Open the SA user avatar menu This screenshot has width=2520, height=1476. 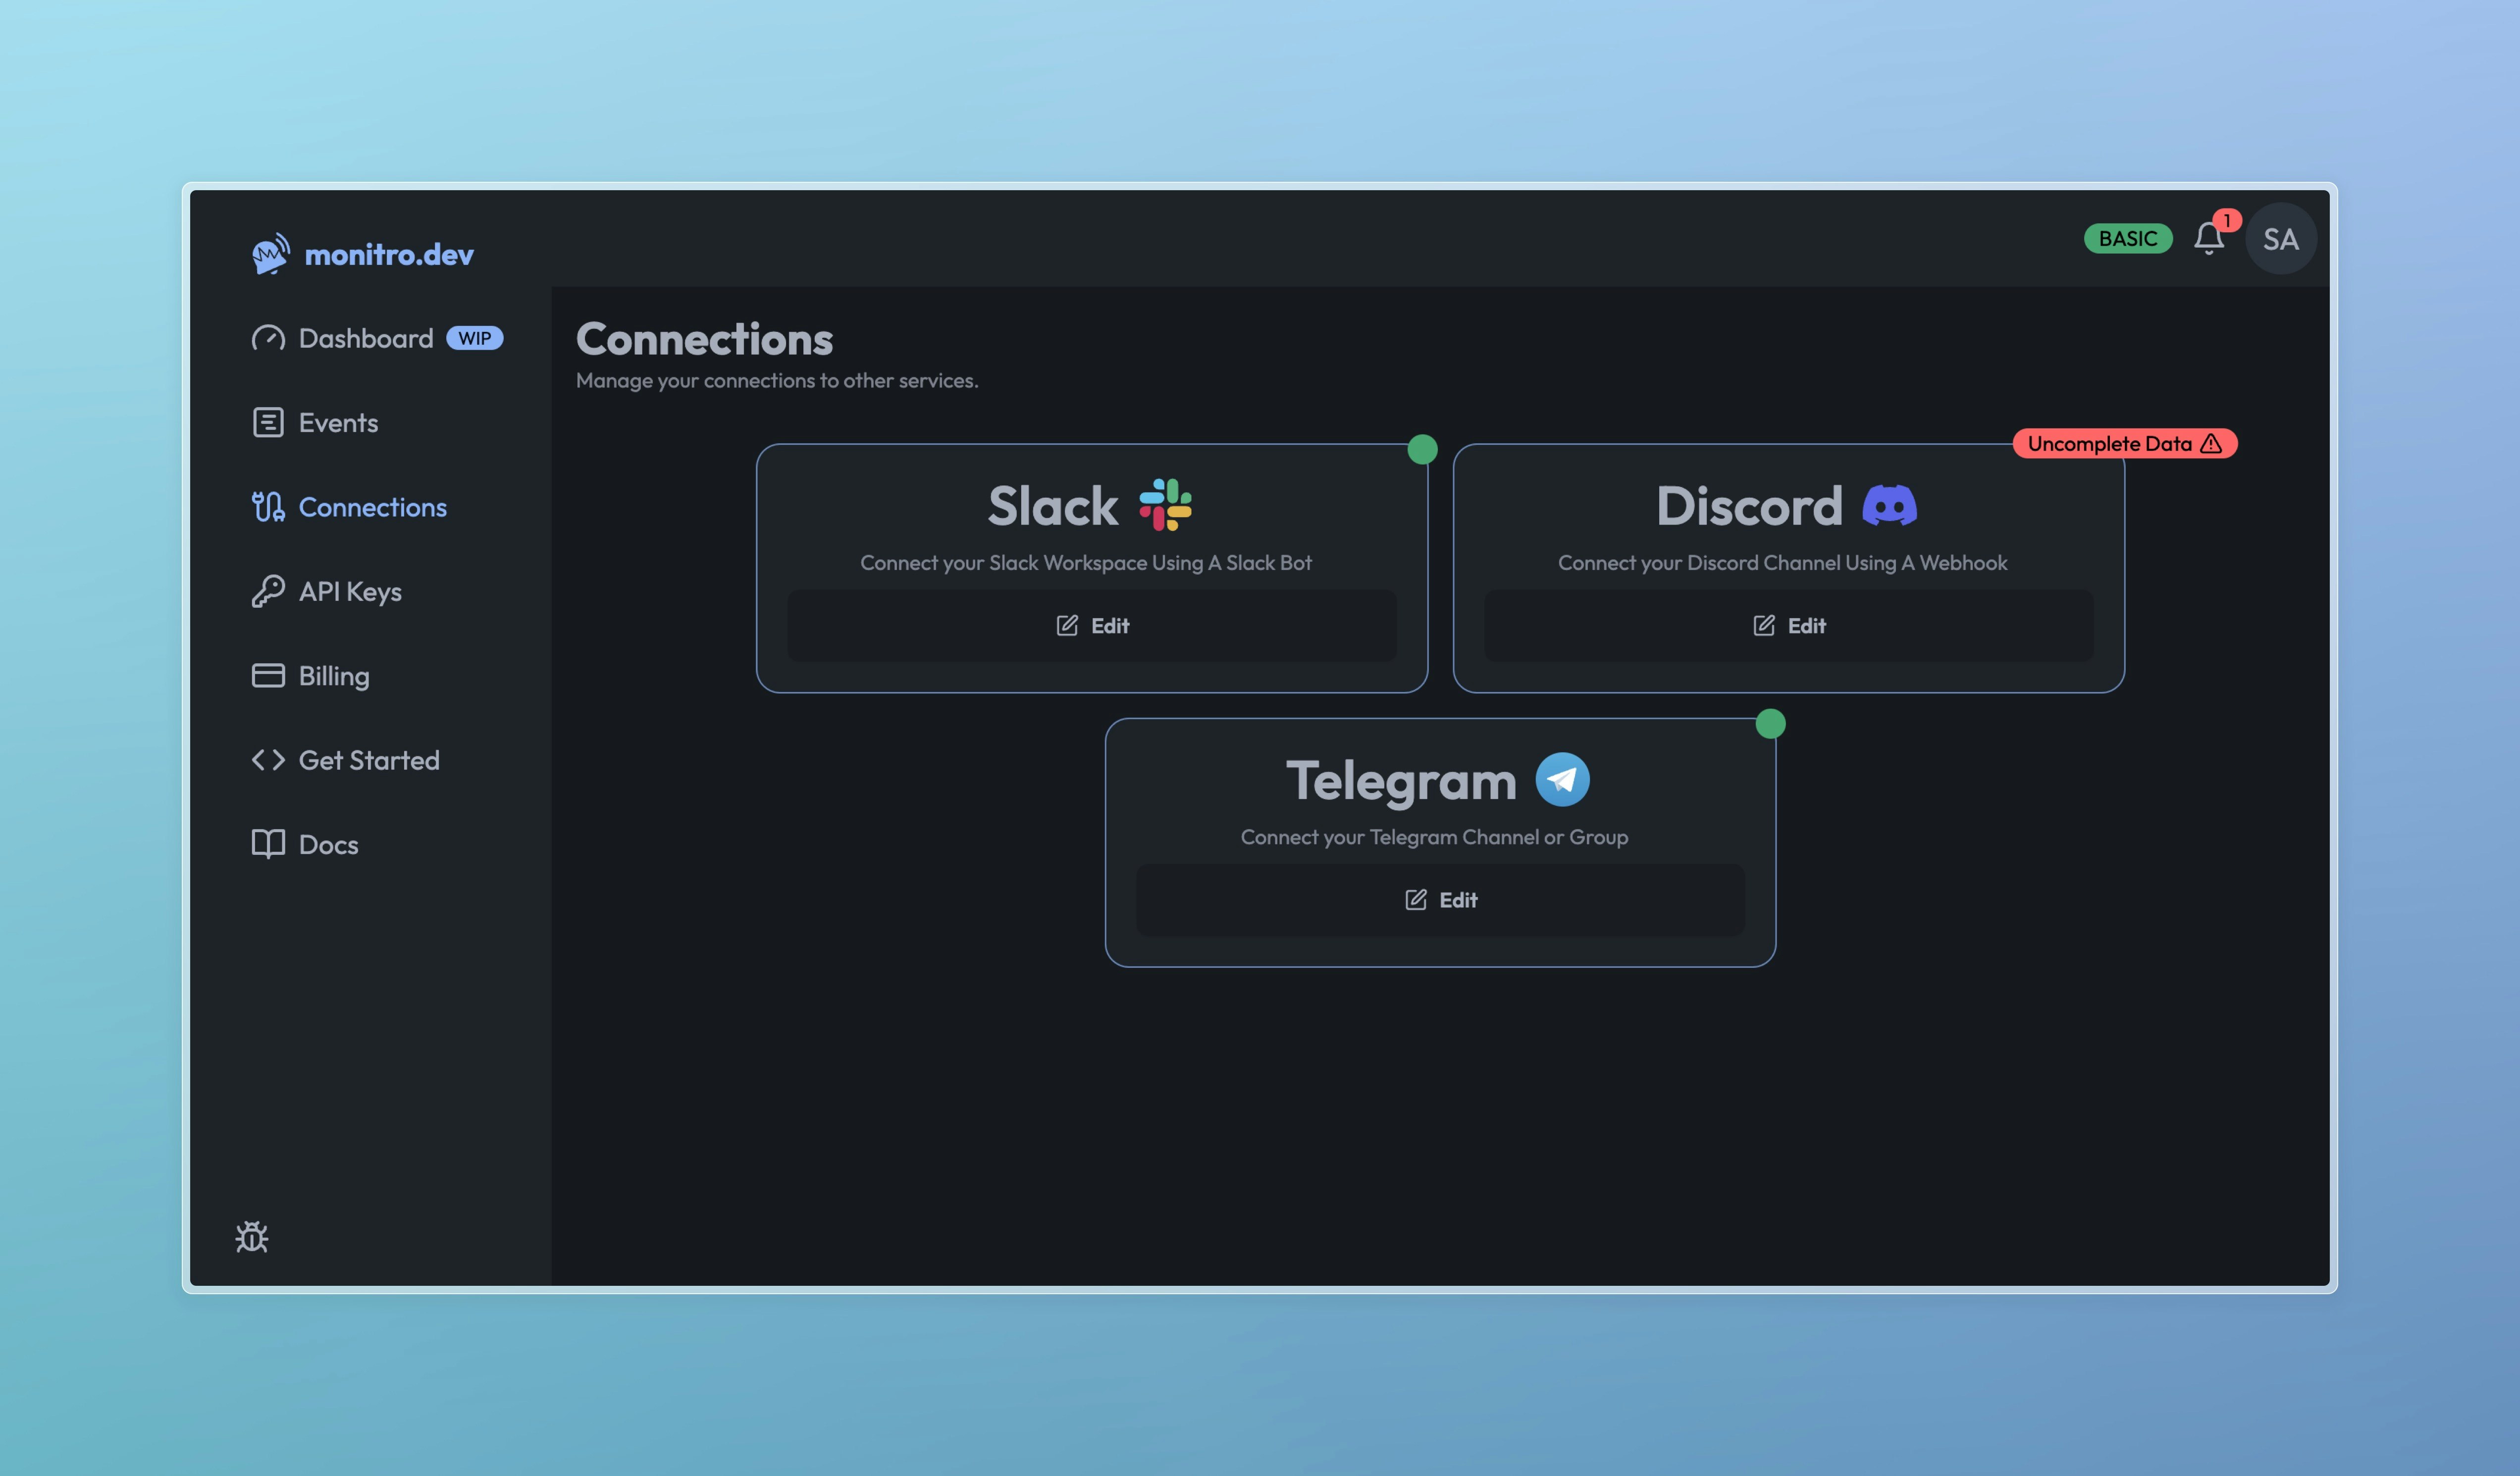tap(2281, 238)
